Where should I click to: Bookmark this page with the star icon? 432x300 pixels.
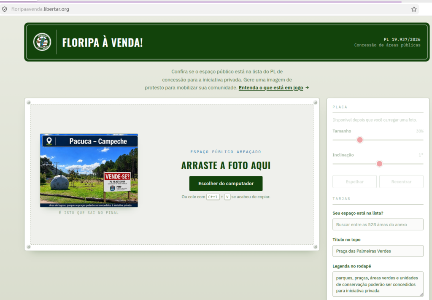414,9
